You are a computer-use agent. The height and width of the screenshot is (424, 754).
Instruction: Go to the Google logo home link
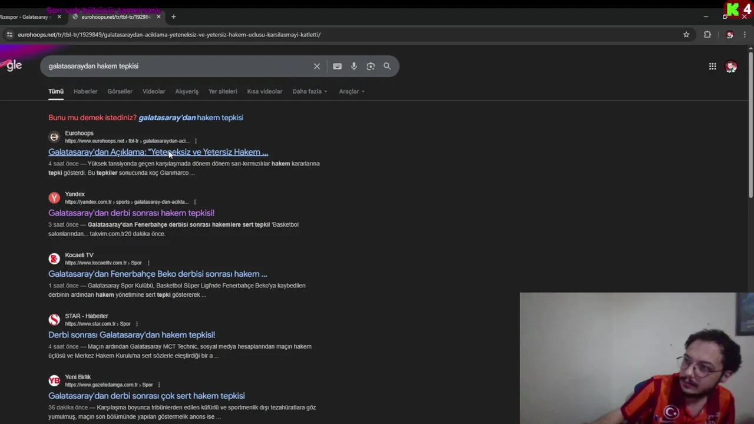[x=12, y=65]
